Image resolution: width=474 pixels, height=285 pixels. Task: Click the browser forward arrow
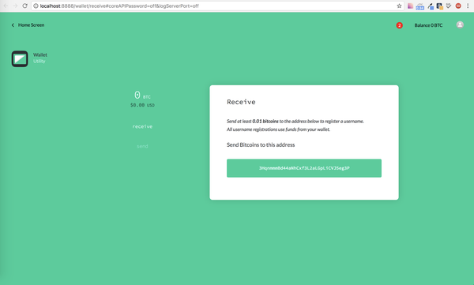point(15,6)
